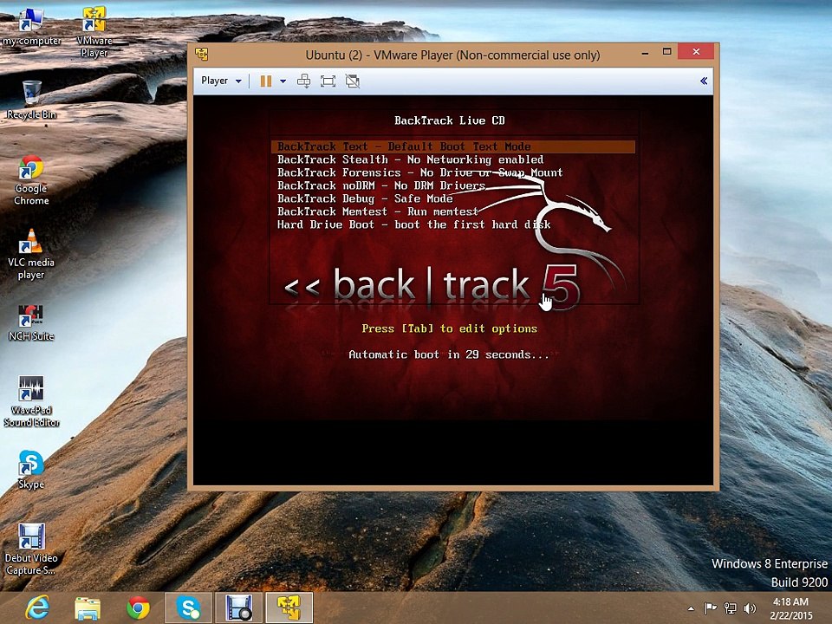Open the clock showing 4:18 AM
This screenshot has width=832, height=624.
(x=790, y=608)
